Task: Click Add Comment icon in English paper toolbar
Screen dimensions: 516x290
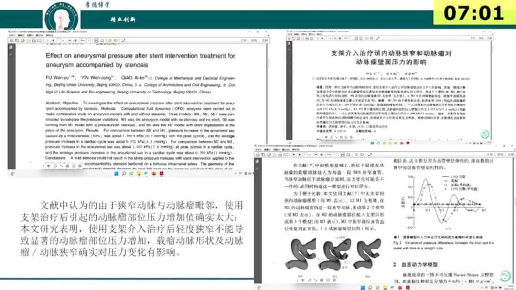Action: [109, 41]
